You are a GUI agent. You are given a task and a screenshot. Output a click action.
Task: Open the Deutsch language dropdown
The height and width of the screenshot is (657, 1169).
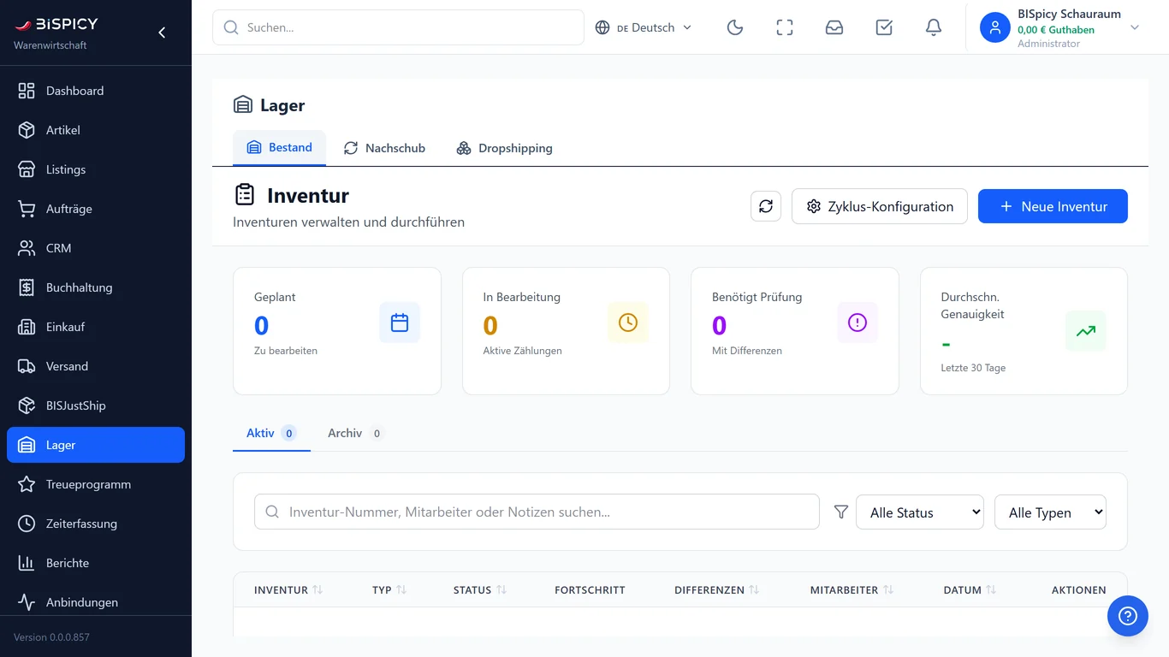(644, 27)
